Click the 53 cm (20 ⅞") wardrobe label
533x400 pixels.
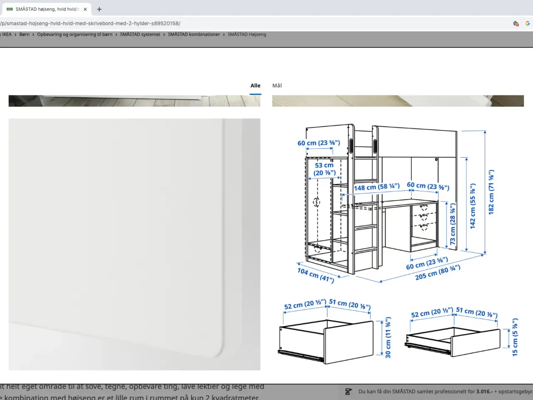324,169
